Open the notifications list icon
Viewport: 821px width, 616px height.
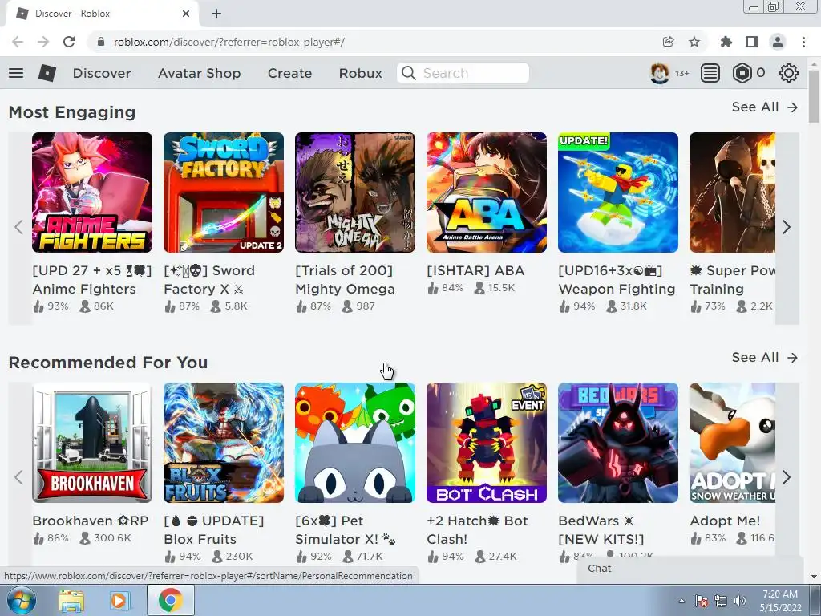pyautogui.click(x=710, y=73)
